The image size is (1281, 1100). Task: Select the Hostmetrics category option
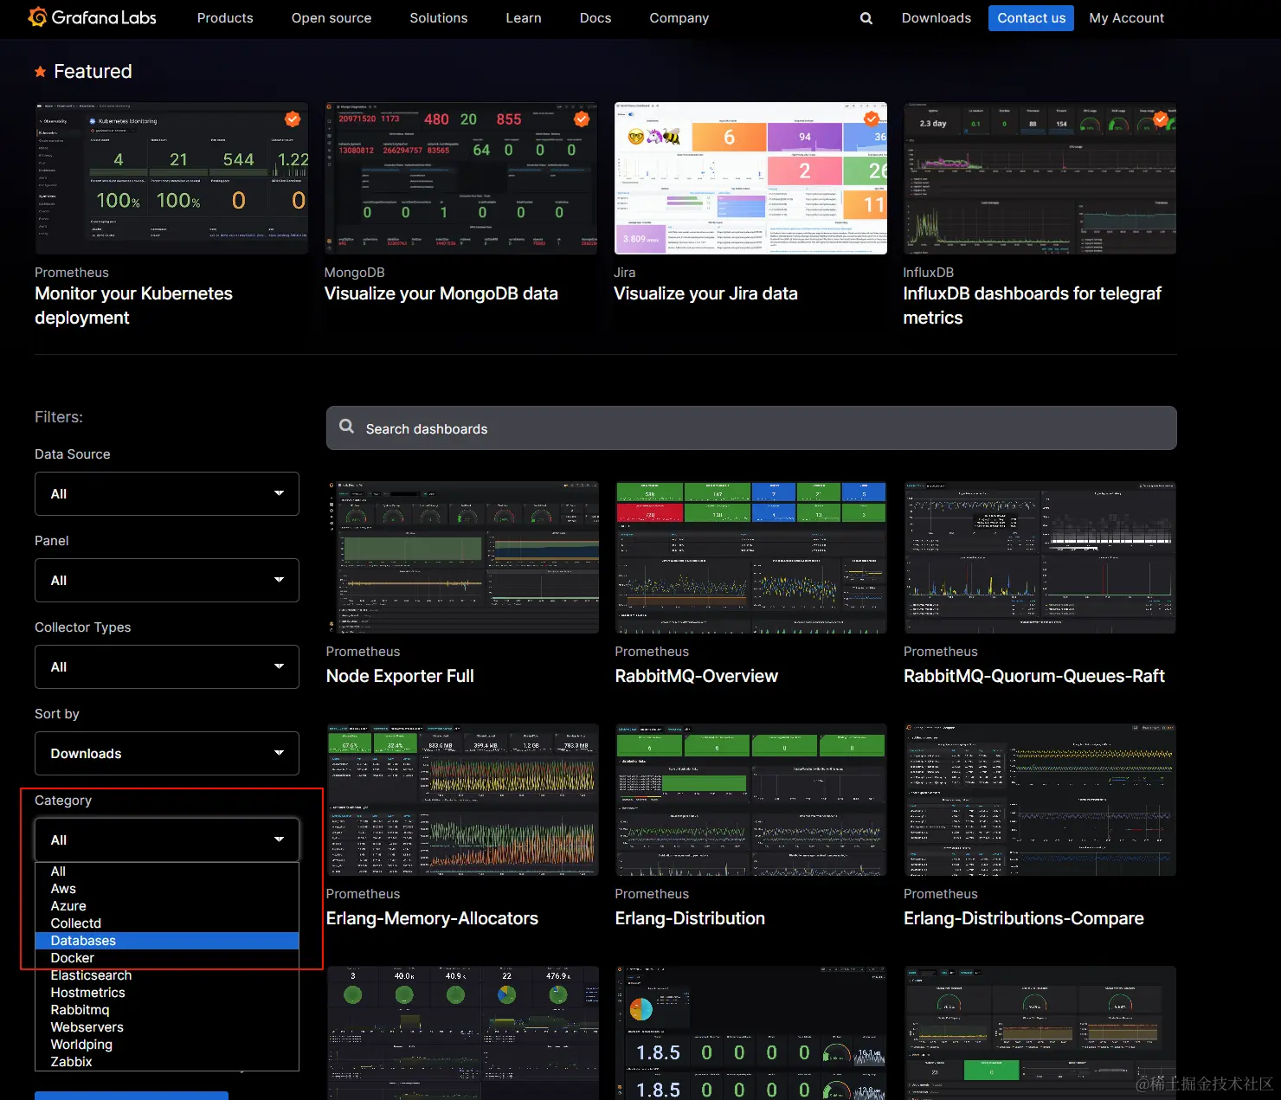tap(167, 993)
